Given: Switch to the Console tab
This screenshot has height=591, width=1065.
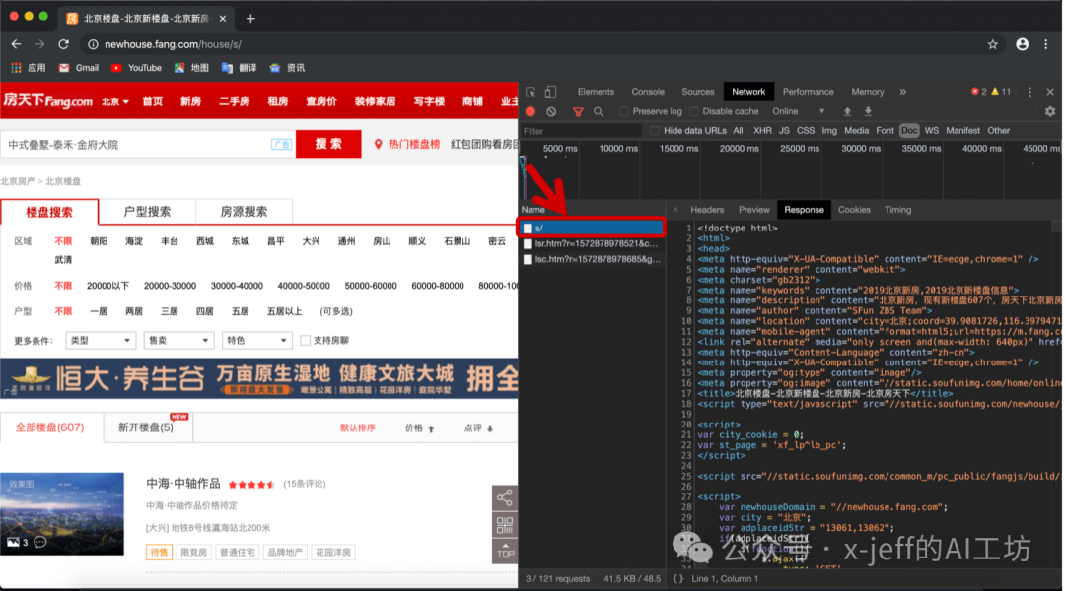Looking at the screenshot, I should [648, 92].
